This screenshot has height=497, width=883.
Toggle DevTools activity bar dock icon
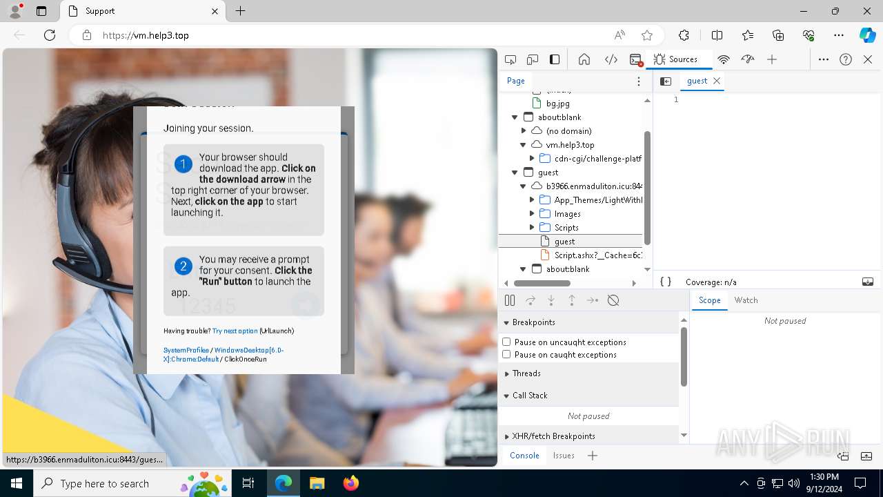555,59
